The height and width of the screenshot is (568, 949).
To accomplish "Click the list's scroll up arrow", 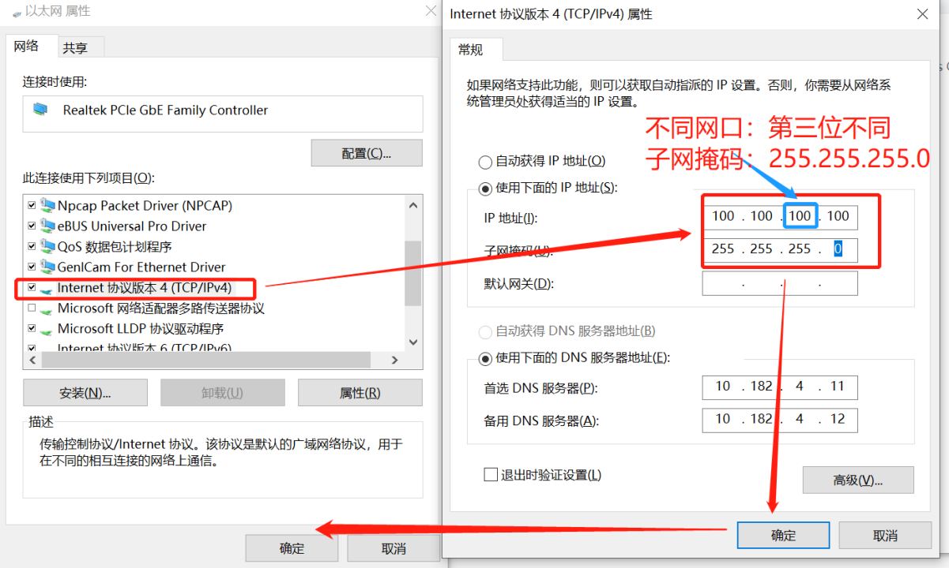I will (412, 205).
